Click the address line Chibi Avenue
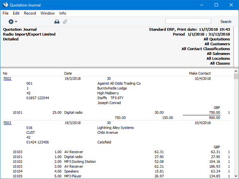Viewport: 239px width, 179px height. point(107,132)
